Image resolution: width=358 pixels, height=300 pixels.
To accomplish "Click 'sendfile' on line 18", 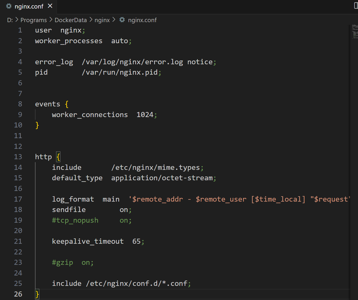I will (x=69, y=210).
